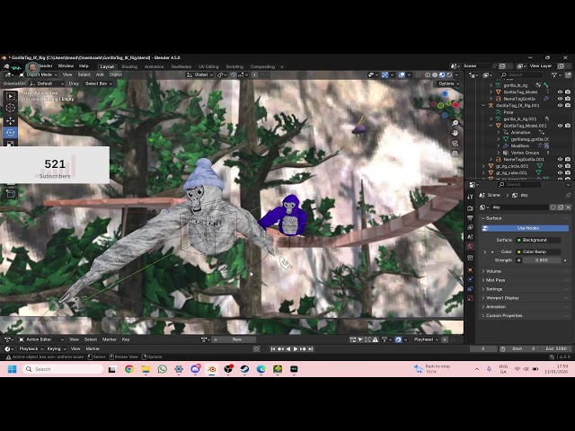Open the World properties tab
Viewport: 575px width, 431px height.
coord(471,246)
